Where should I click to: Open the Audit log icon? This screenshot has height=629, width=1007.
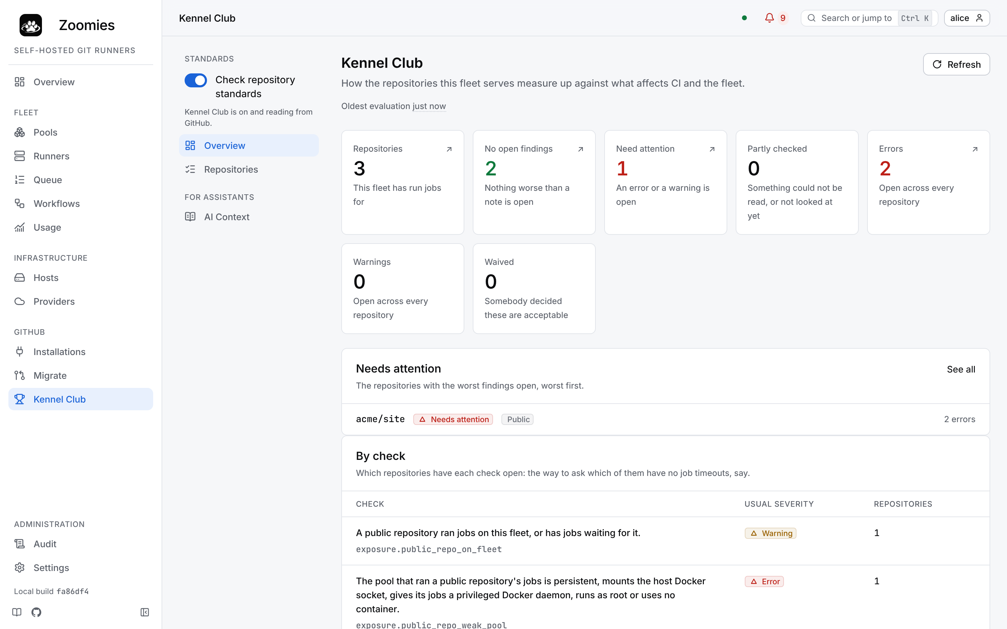point(20,544)
